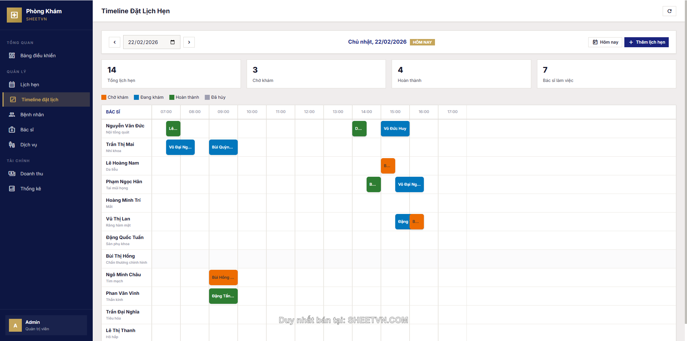Select Bùi Hồng appointment for Ngô Minh Châu

click(x=223, y=277)
